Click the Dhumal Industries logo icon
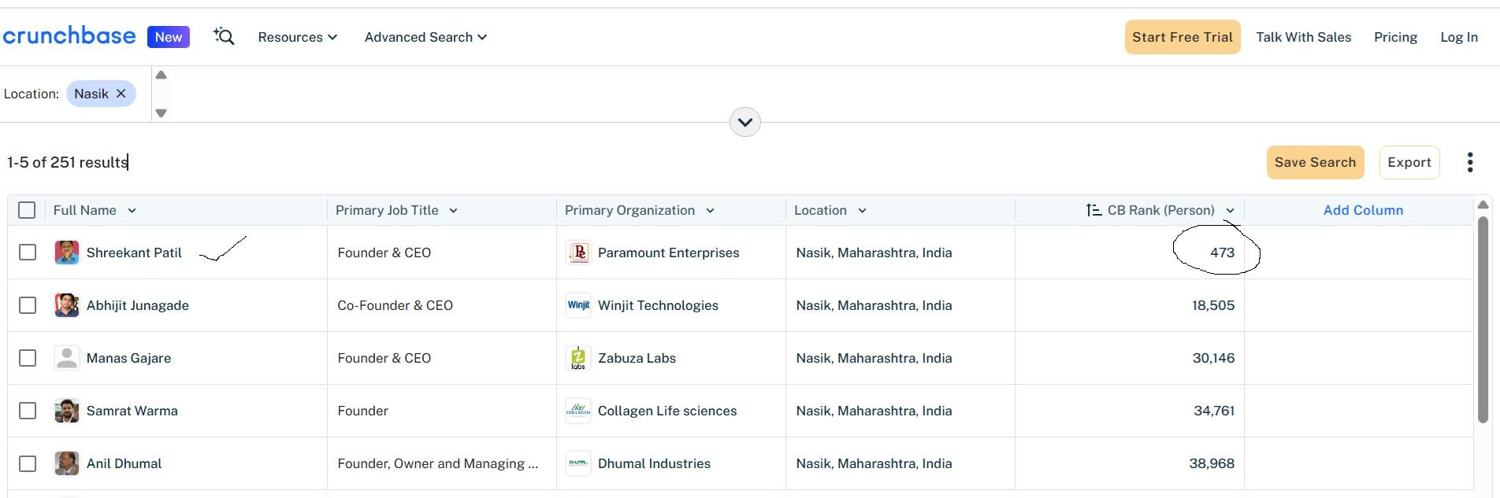The image size is (1500, 498). [x=578, y=463]
